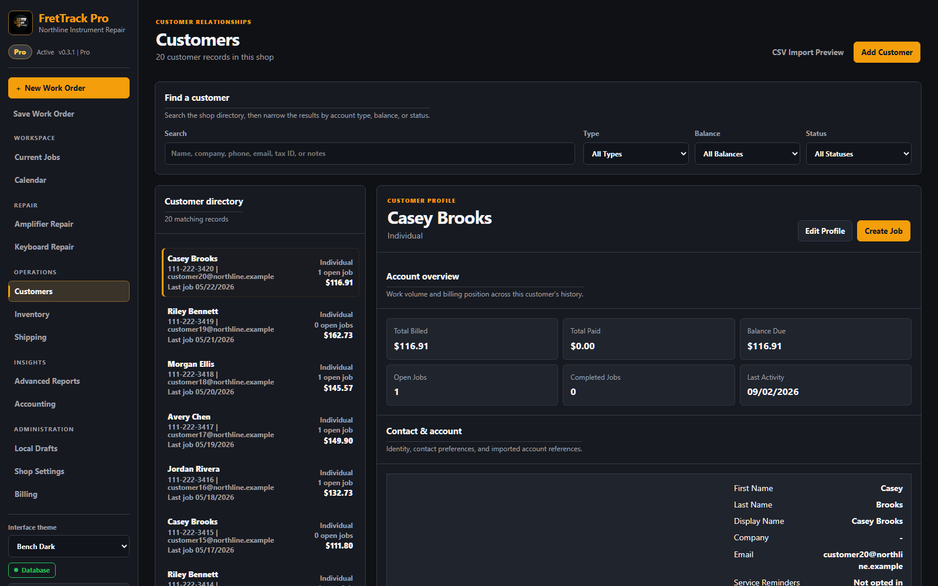Click the green Database status indicator
This screenshot has height=586, width=938.
pyautogui.click(x=32, y=570)
